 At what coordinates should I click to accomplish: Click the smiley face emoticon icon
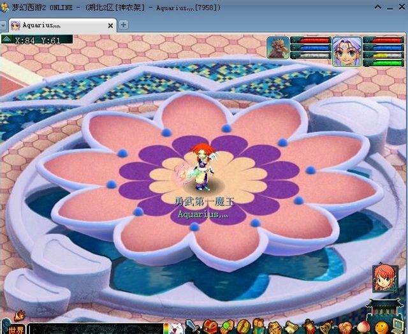[381, 328]
